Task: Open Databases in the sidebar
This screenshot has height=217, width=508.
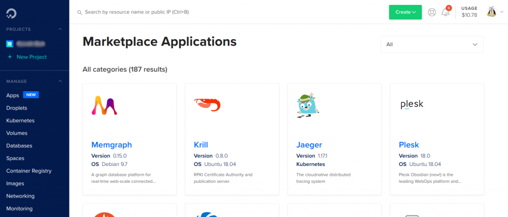Action: [x=19, y=146]
